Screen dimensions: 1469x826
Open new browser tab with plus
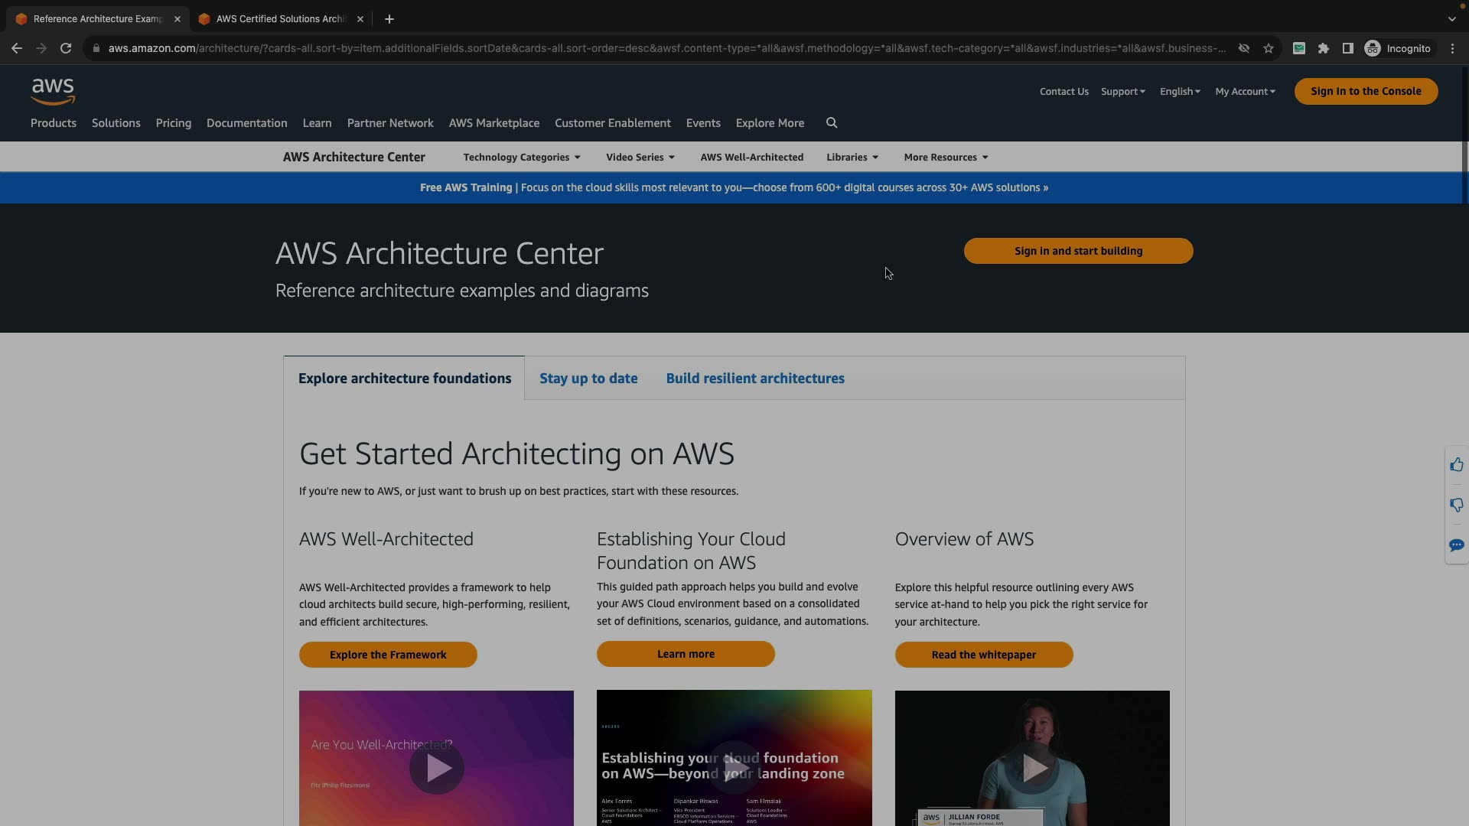coord(389,19)
